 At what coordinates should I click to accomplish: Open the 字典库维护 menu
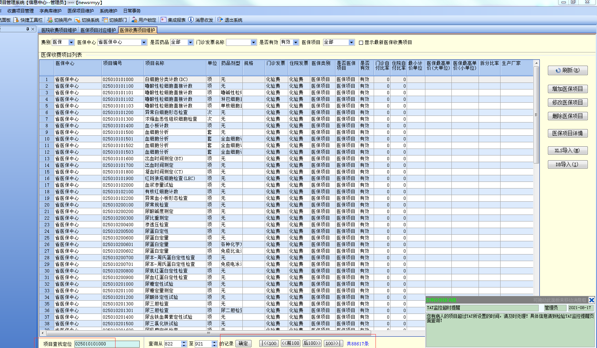(x=51, y=11)
